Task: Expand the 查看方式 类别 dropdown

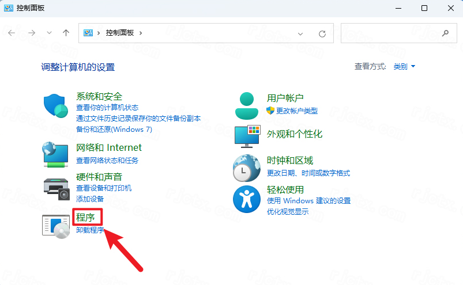Action: (404, 67)
